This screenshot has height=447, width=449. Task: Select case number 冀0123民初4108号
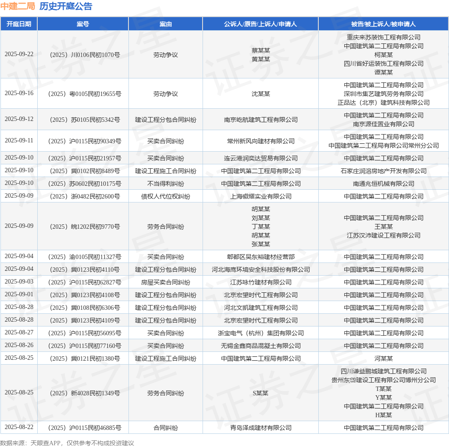click(x=85, y=295)
